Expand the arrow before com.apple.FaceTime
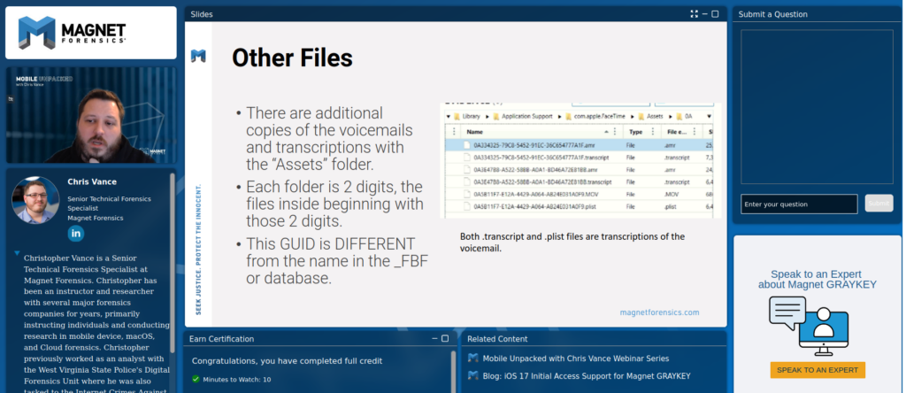The width and height of the screenshot is (906, 393). 560,116
